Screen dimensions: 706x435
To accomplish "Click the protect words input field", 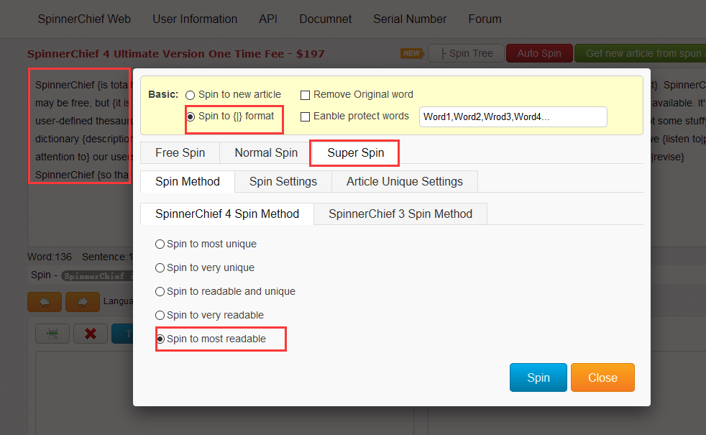I will pyautogui.click(x=513, y=116).
